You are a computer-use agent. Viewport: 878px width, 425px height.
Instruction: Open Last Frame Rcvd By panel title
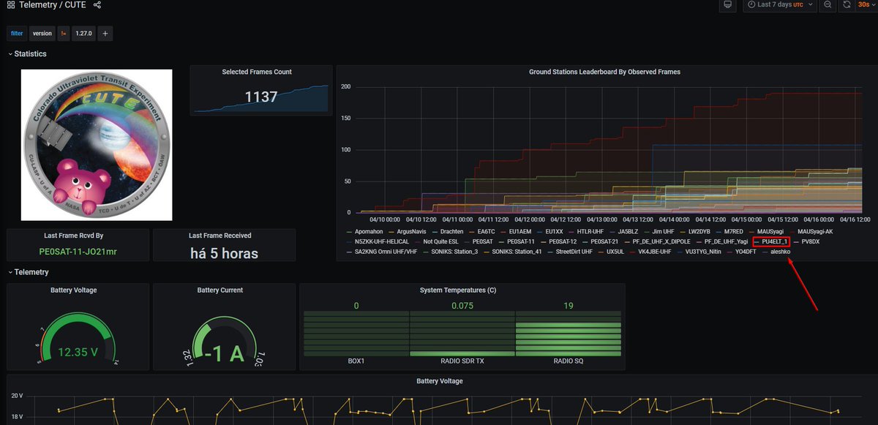[x=74, y=236]
